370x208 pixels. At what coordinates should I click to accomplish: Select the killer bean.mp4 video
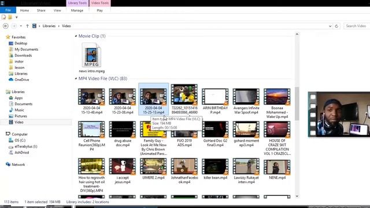[x=215, y=169]
